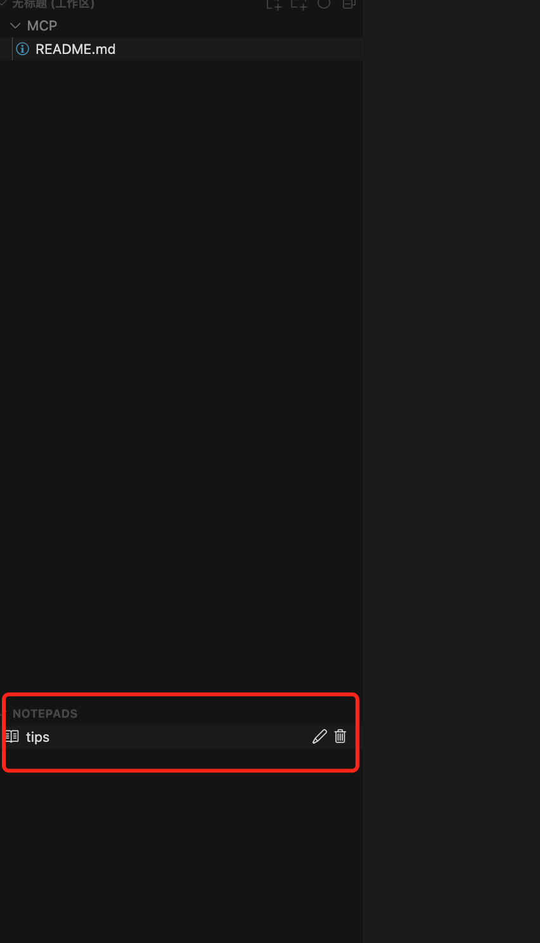The height and width of the screenshot is (943, 540).
Task: Click the New Folder icon in explorer header
Action: [x=299, y=4]
